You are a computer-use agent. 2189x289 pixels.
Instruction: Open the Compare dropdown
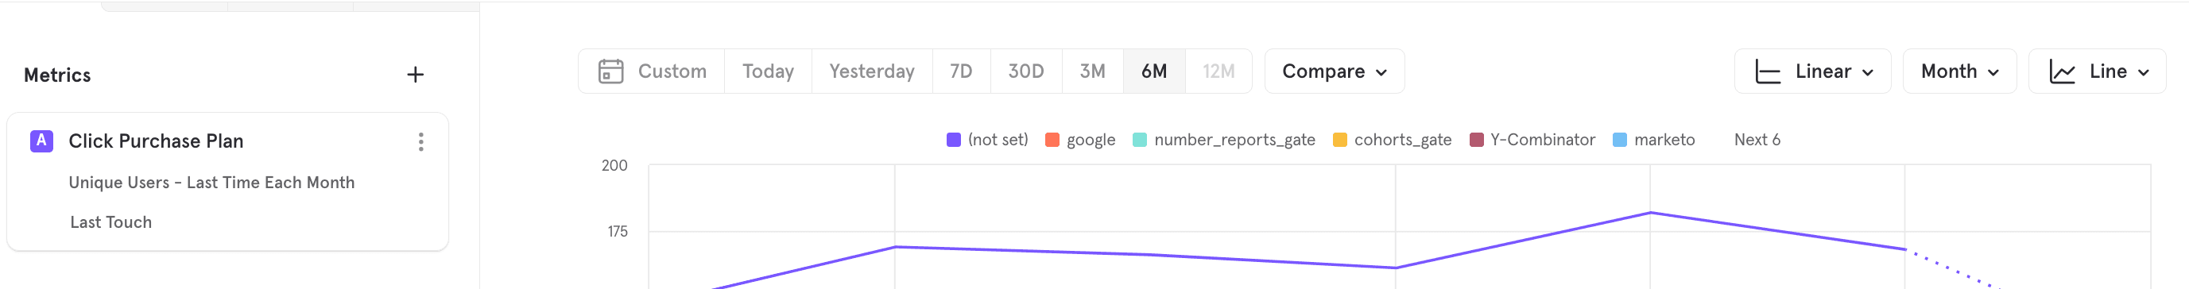pos(1334,71)
